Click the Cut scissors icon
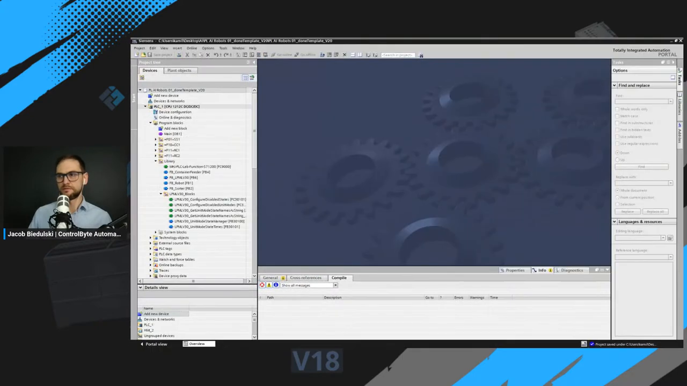Image resolution: width=687 pixels, height=386 pixels. pyautogui.click(x=187, y=55)
